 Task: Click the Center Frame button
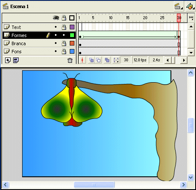click(82, 60)
